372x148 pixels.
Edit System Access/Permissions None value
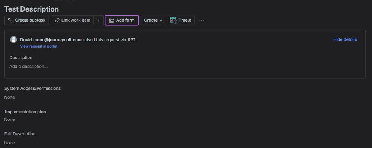(x=9, y=97)
